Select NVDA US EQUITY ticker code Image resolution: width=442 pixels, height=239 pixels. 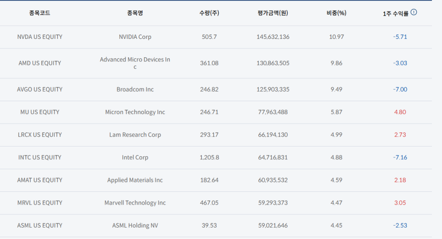[39, 37]
